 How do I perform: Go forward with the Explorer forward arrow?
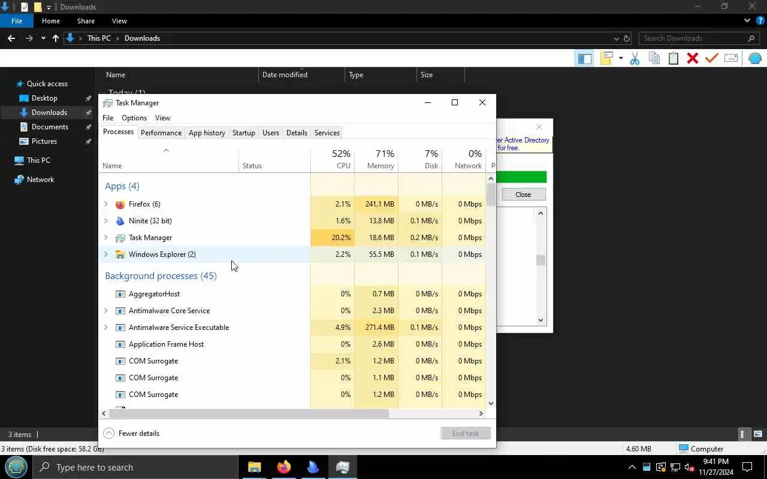(29, 38)
